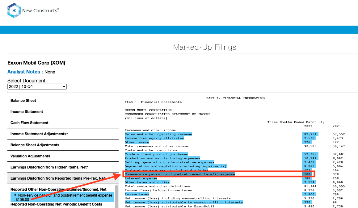The height and width of the screenshot is (208, 358).
Task: Click the 378 prior-year pension expense value
Action: (x=336, y=174)
